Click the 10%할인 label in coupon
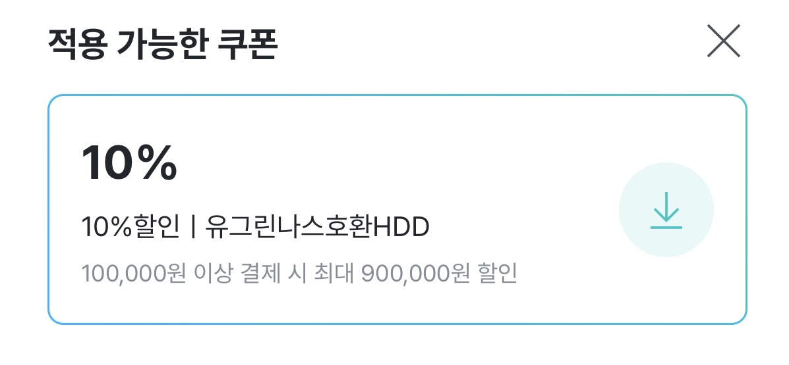This screenshot has width=789, height=365. click(x=131, y=228)
